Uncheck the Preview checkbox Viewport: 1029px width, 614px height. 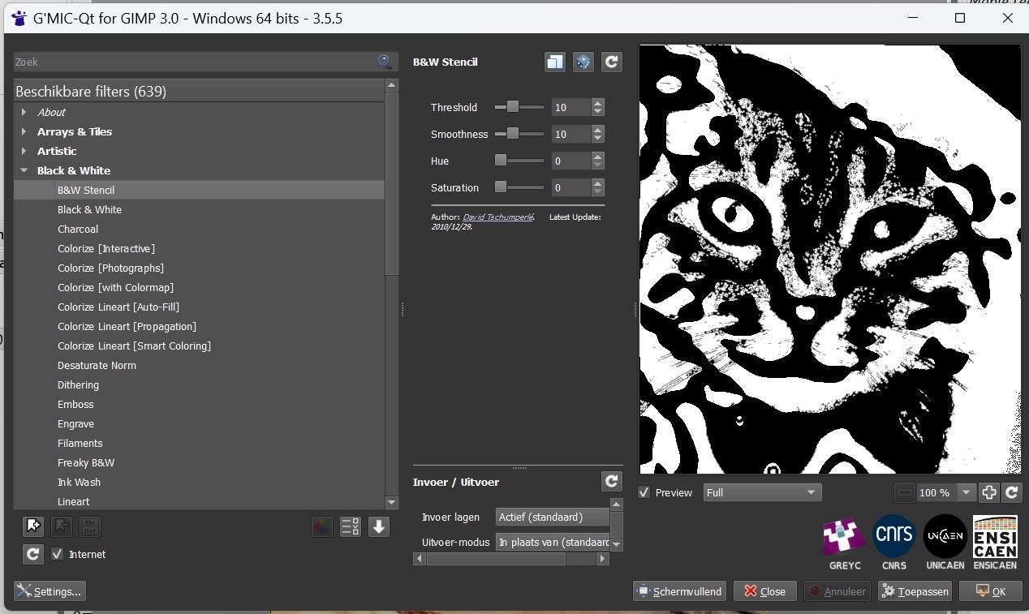pos(644,492)
